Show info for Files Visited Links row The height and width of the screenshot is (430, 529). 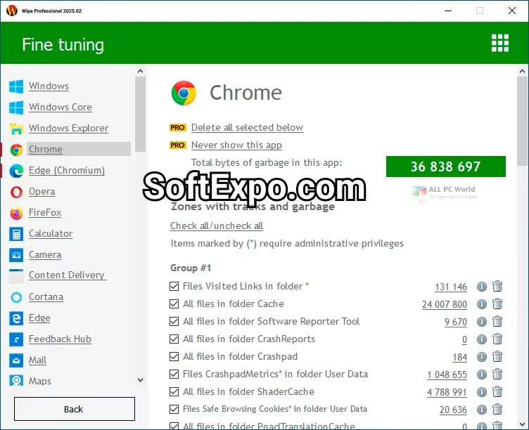point(482,287)
